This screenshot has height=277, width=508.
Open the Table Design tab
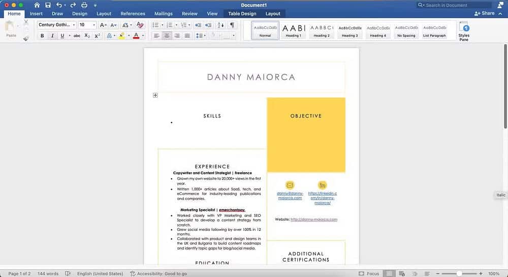pyautogui.click(x=242, y=14)
